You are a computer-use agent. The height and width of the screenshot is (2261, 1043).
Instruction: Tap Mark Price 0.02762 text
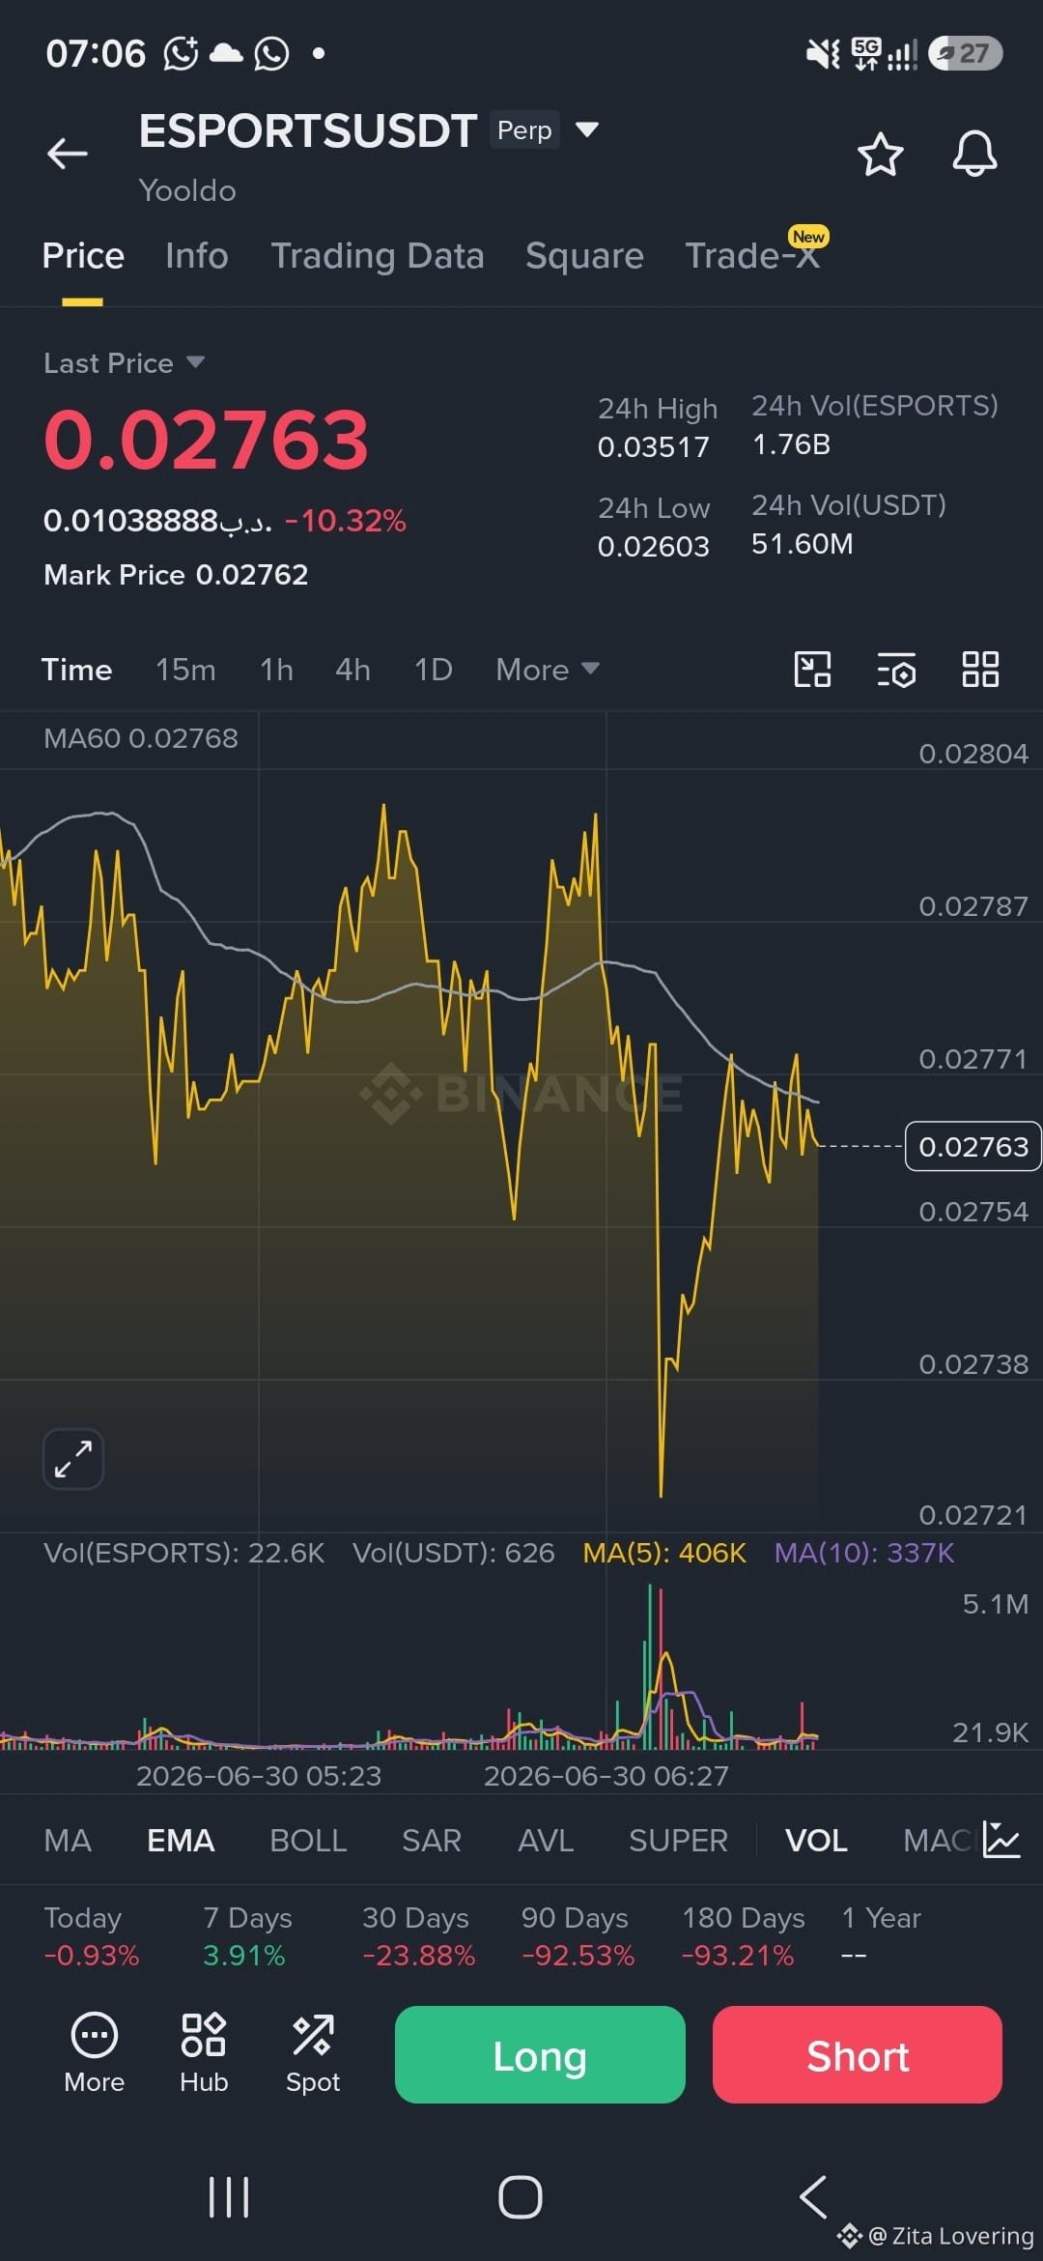point(176,575)
